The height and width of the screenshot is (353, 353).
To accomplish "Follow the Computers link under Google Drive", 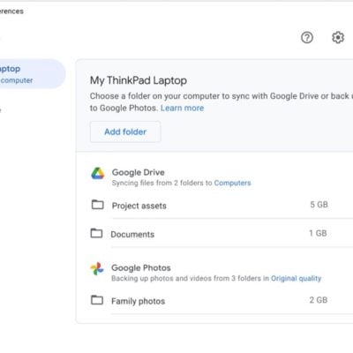I will point(232,183).
